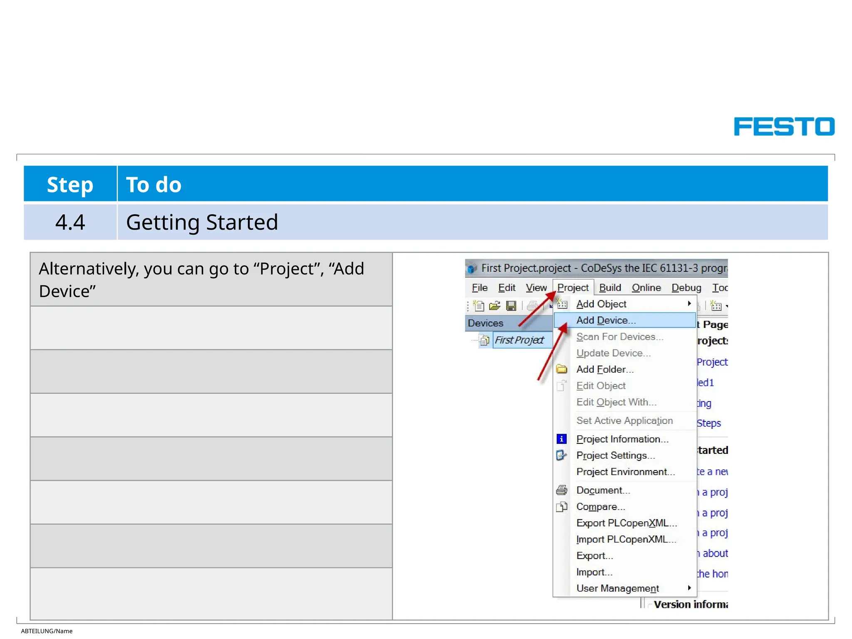Open the dropdown arrow beside right toolbar icon

click(726, 307)
